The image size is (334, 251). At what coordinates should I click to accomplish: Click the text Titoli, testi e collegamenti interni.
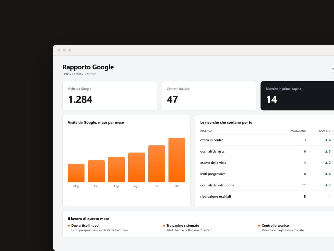point(190,230)
